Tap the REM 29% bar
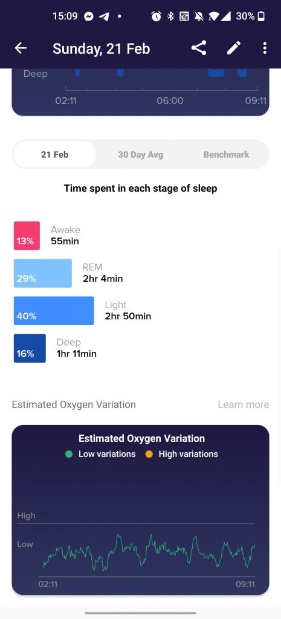This screenshot has height=619, width=281. coord(43,273)
